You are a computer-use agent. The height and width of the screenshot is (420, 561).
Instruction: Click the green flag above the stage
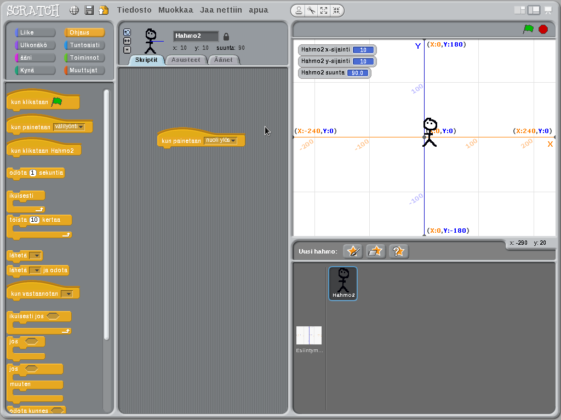pyautogui.click(x=528, y=29)
